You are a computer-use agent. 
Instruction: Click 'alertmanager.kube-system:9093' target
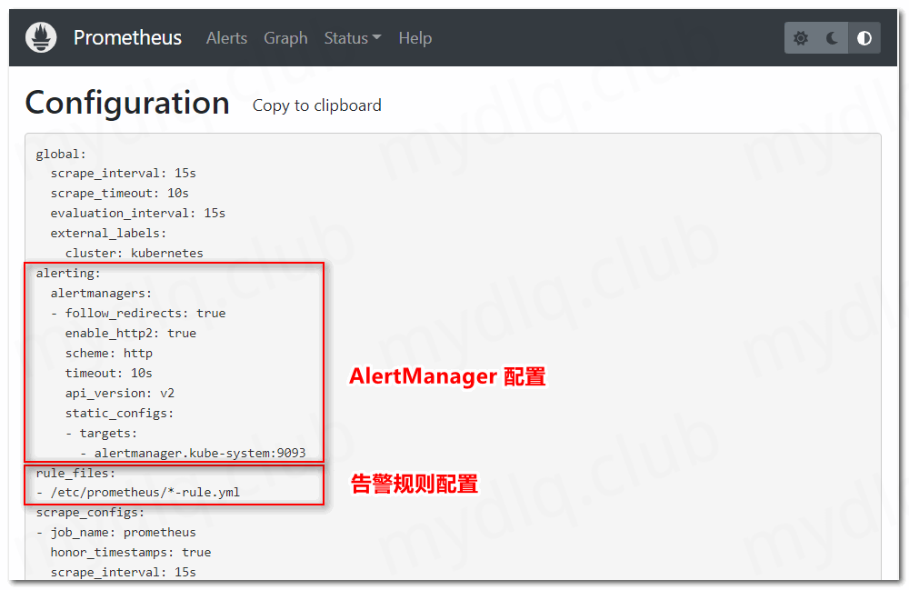(x=200, y=454)
